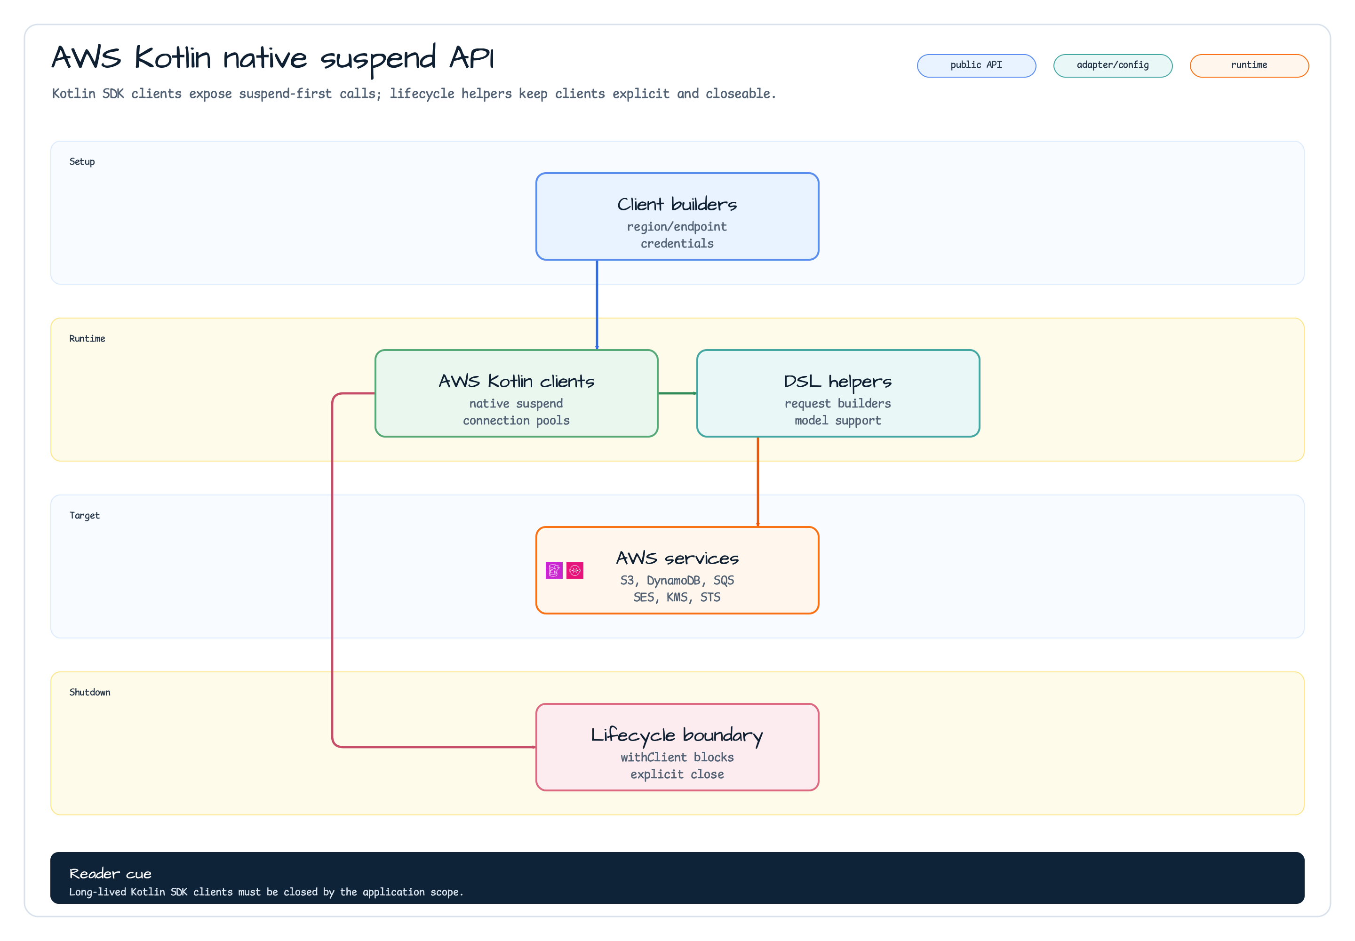Click the text 'SES, KMS, STS'
The height and width of the screenshot is (941, 1355).
click(x=677, y=597)
